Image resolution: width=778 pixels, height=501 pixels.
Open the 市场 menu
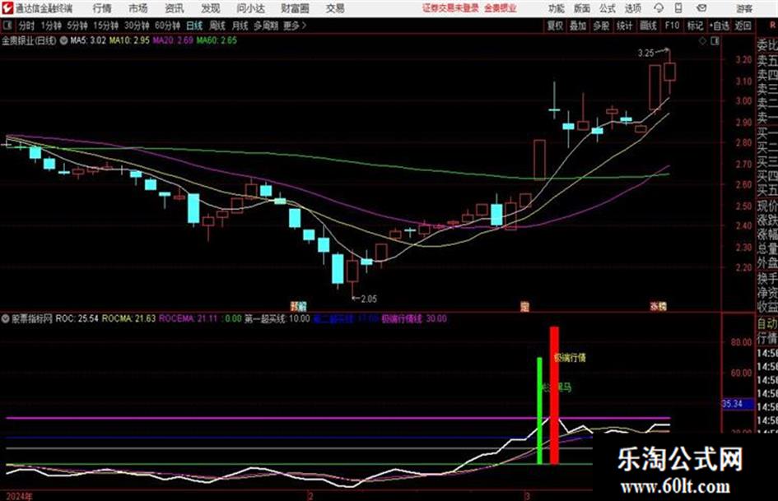point(138,8)
